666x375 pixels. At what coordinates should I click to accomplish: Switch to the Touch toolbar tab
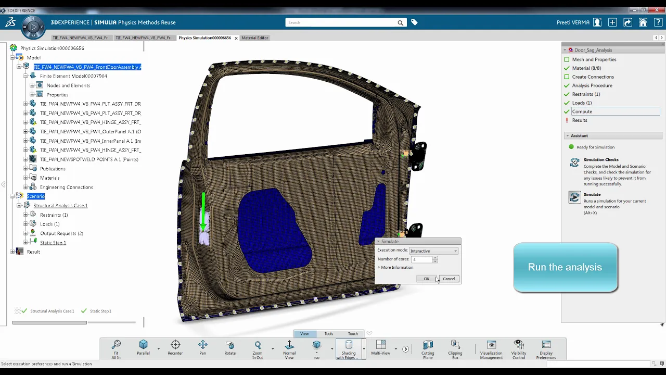[x=353, y=333]
